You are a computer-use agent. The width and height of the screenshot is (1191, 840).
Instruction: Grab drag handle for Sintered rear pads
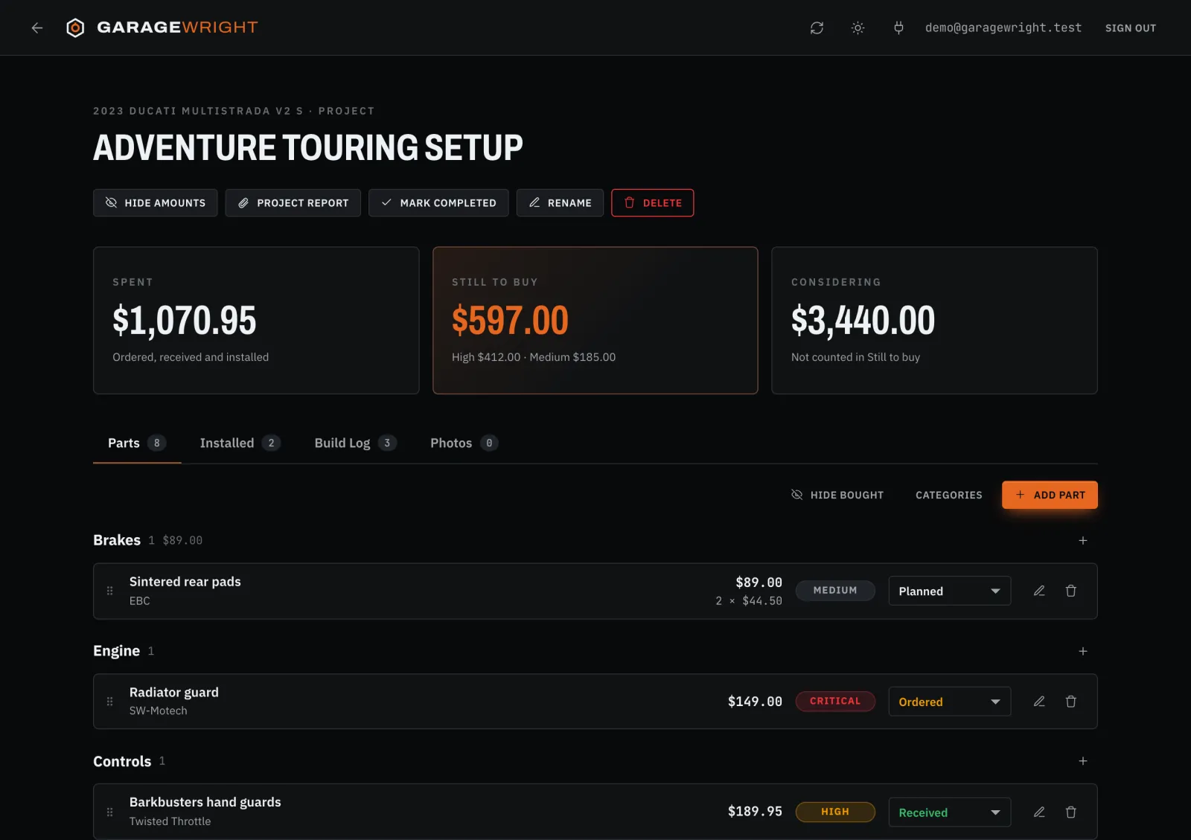coord(109,591)
